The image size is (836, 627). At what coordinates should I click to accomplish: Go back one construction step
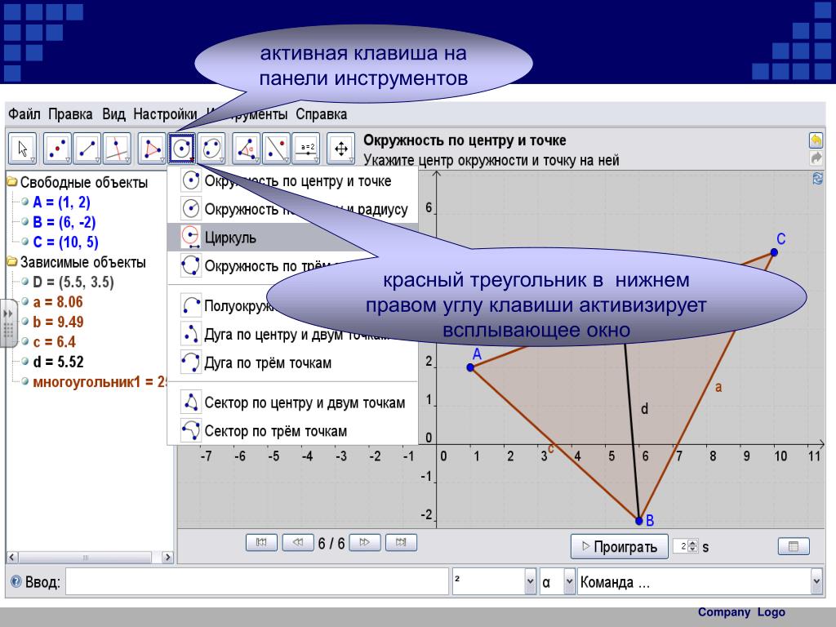[x=297, y=542]
